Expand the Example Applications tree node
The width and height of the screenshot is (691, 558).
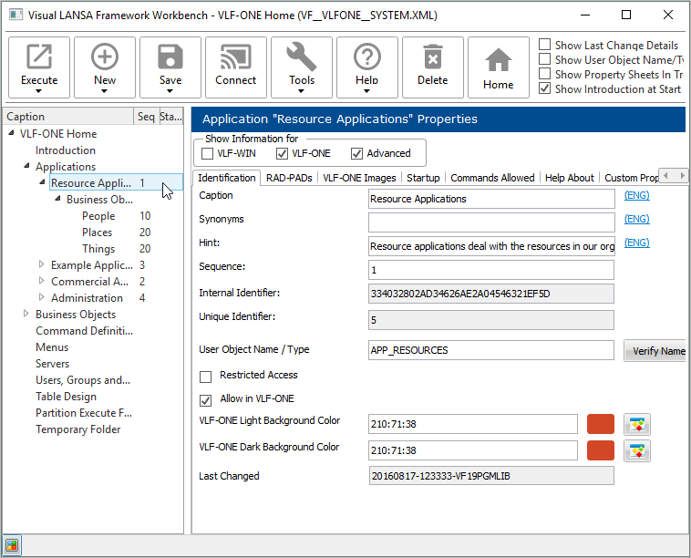pos(41,265)
